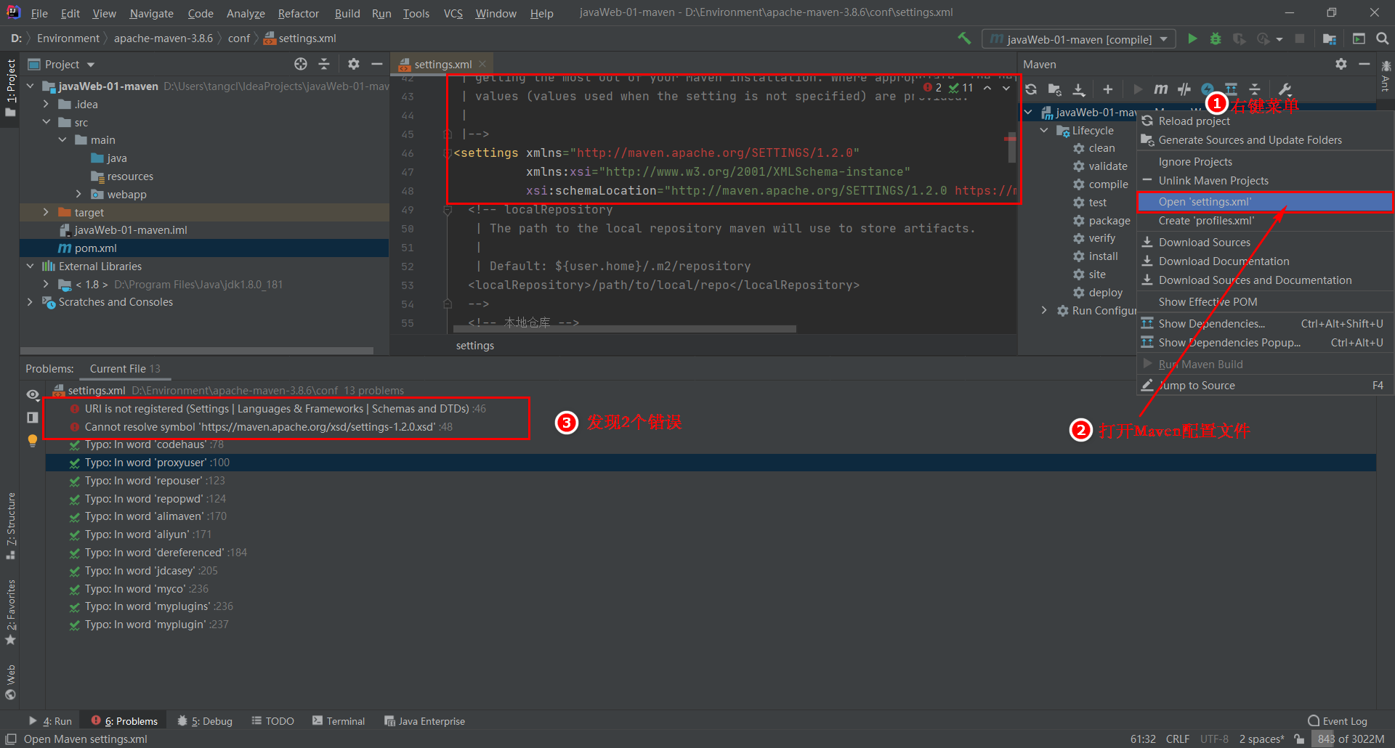
Task: Close the settings.xml editor tab
Action: pyautogui.click(x=482, y=64)
